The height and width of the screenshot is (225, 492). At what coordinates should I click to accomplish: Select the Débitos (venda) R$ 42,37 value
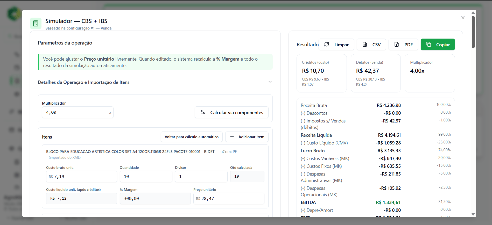point(367,71)
